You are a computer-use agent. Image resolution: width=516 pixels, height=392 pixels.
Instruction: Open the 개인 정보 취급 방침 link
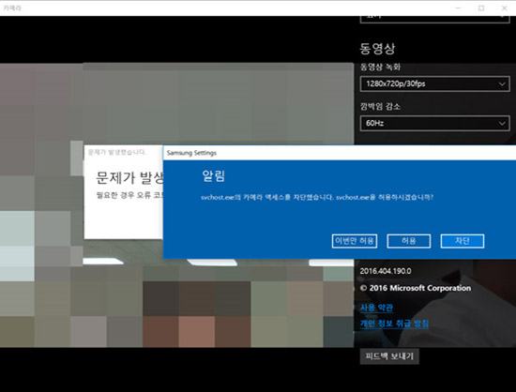[x=394, y=324]
